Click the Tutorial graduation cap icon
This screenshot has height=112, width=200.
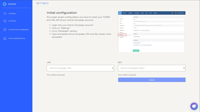[x=5, y=14]
